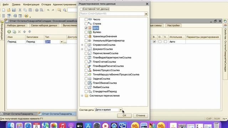Screen dimensions: 228x128
Task: Click the table window icon in second toolbar
Action: [20, 16]
